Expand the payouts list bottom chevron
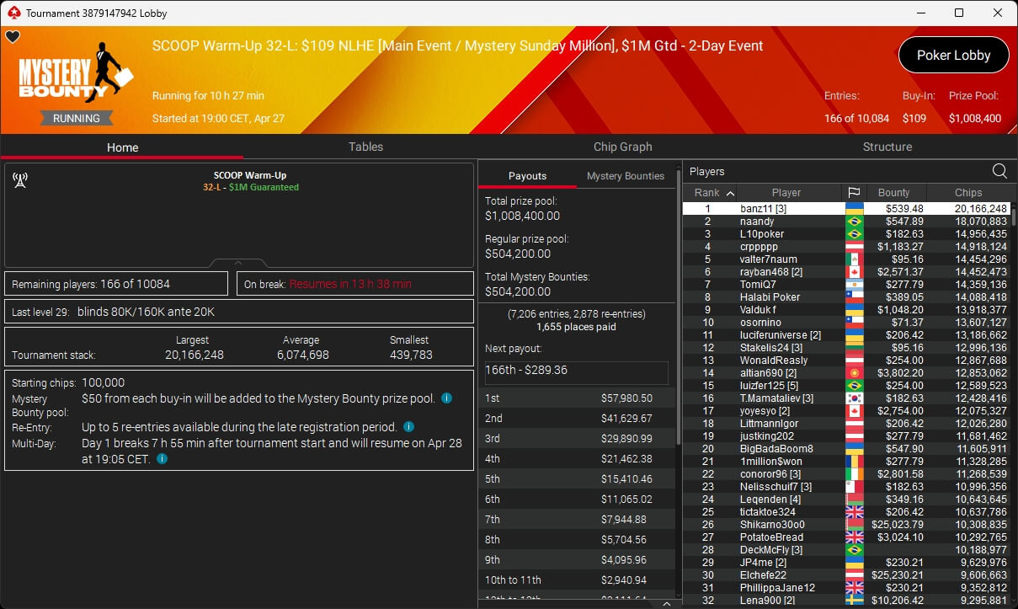 click(665, 604)
